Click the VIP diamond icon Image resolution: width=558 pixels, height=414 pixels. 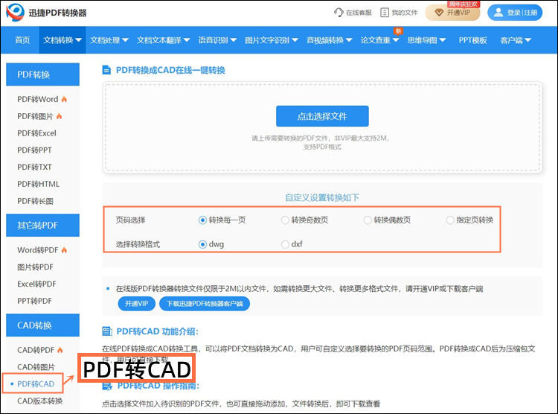440,13
